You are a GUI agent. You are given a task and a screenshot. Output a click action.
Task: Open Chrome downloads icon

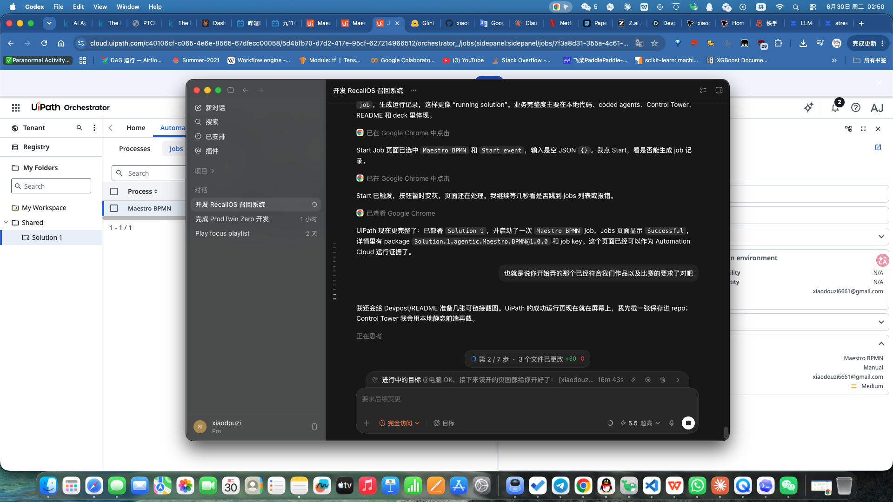[x=803, y=43]
